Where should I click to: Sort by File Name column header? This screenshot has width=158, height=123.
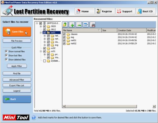tap(82, 30)
